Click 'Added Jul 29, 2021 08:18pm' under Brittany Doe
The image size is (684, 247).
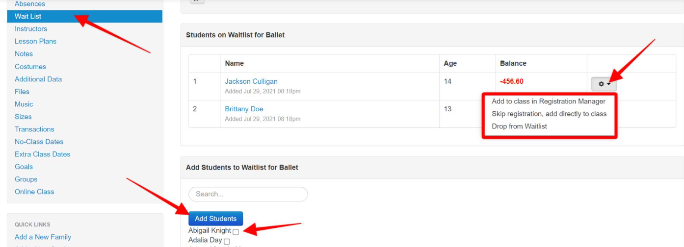coord(263,119)
